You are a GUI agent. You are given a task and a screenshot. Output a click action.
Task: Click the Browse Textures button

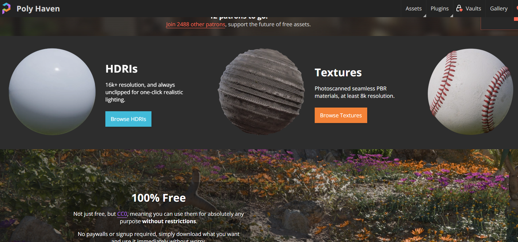pos(341,115)
